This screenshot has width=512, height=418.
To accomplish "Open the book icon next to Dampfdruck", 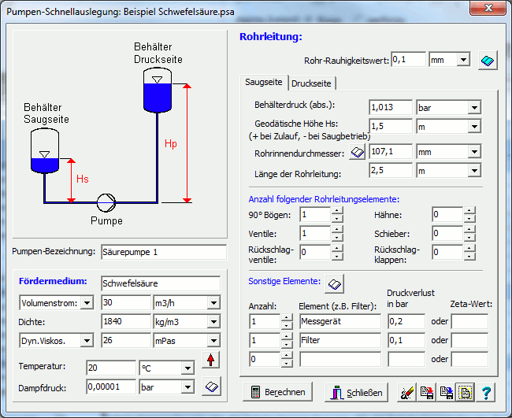I will 210,386.
